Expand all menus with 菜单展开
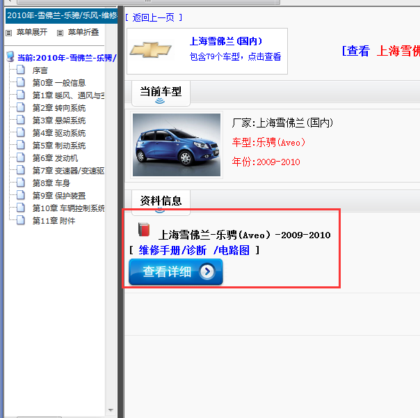 [31, 33]
